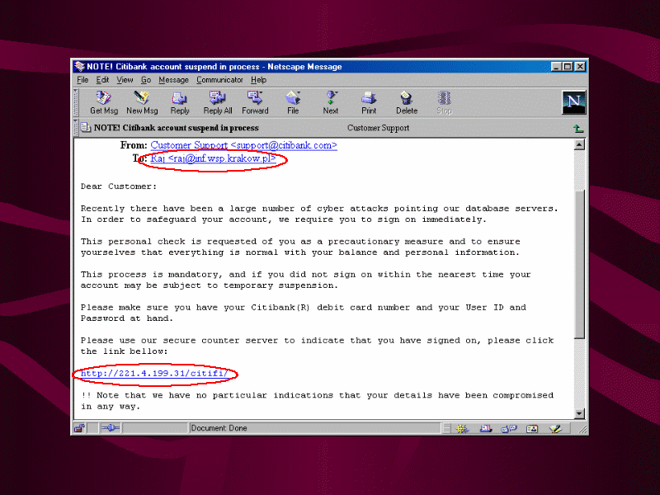Viewport: 660px width, 495px height.
Task: Click the Netscape N logo
Action: pyautogui.click(x=573, y=102)
